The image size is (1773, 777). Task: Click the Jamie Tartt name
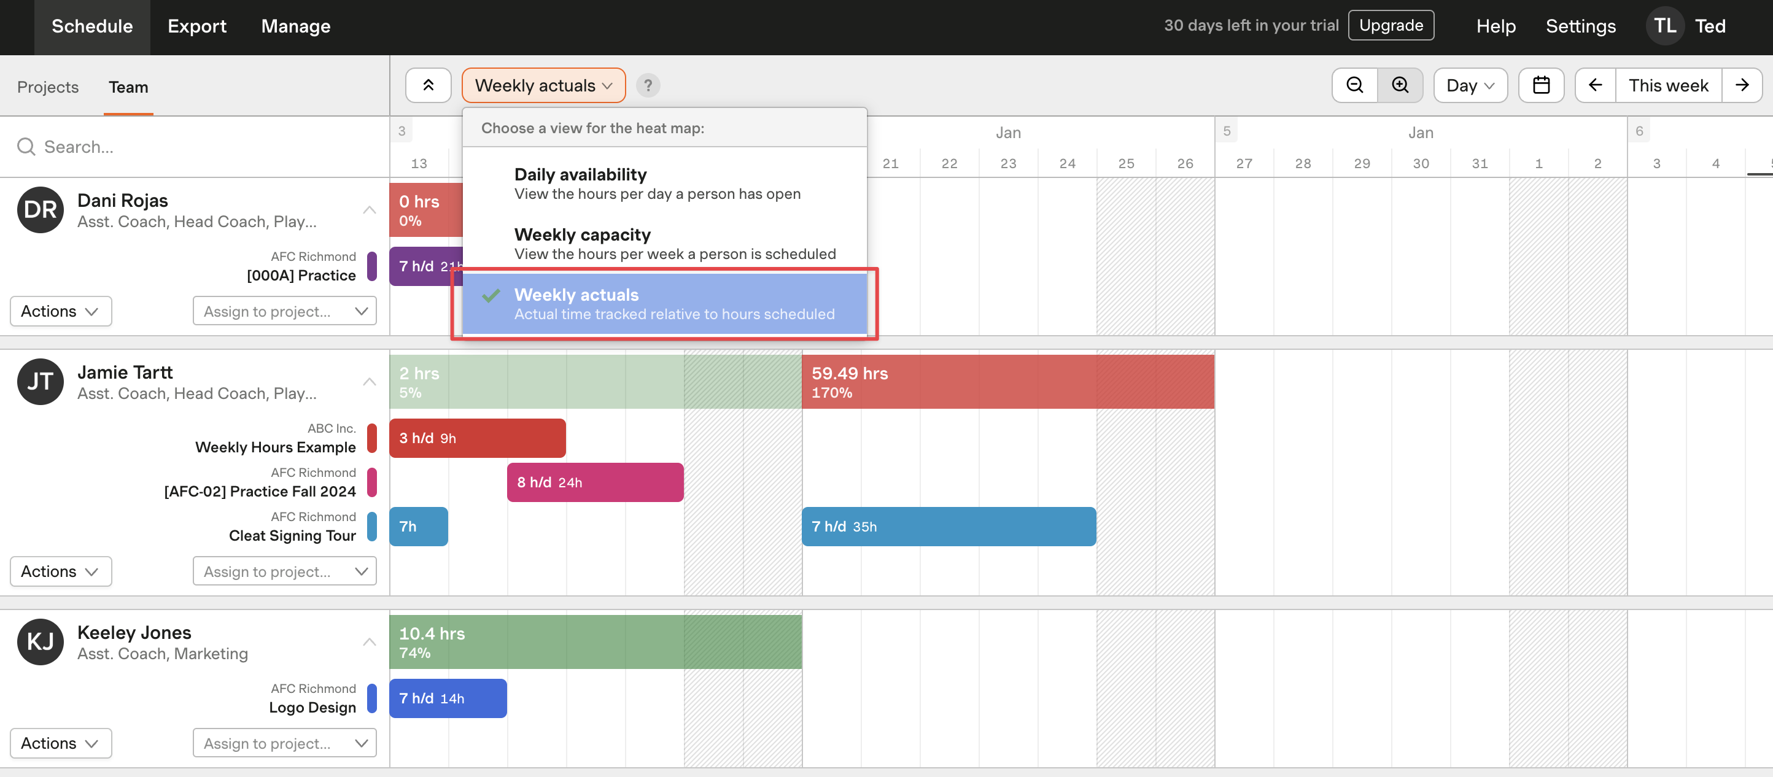point(125,373)
